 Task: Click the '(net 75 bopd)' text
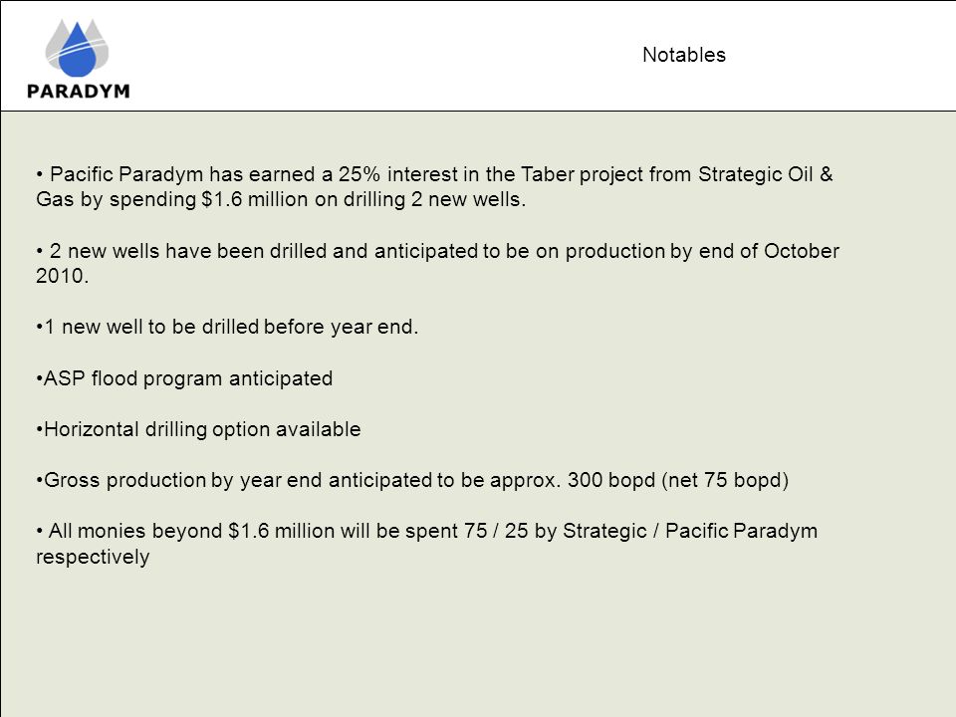coord(726,480)
